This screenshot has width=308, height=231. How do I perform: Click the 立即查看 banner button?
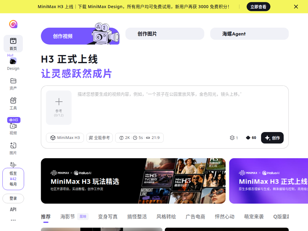point(258,7)
